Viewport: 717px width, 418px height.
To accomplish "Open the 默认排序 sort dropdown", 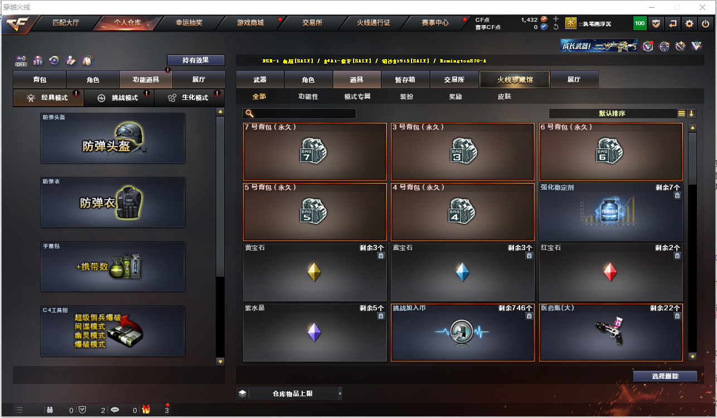I will click(612, 113).
